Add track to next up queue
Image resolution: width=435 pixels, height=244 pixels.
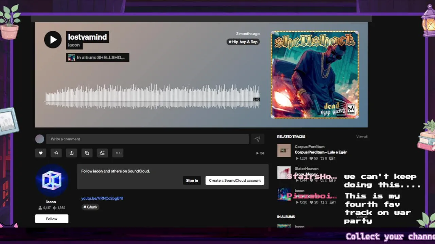tap(102, 153)
